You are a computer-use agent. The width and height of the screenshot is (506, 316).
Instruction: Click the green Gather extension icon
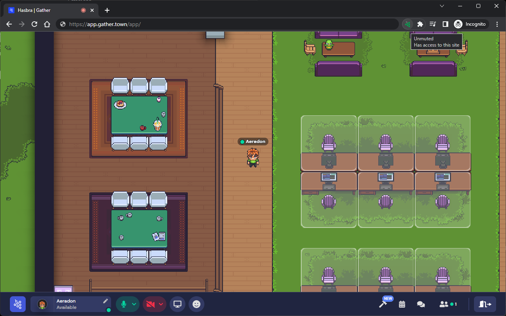coord(408,24)
